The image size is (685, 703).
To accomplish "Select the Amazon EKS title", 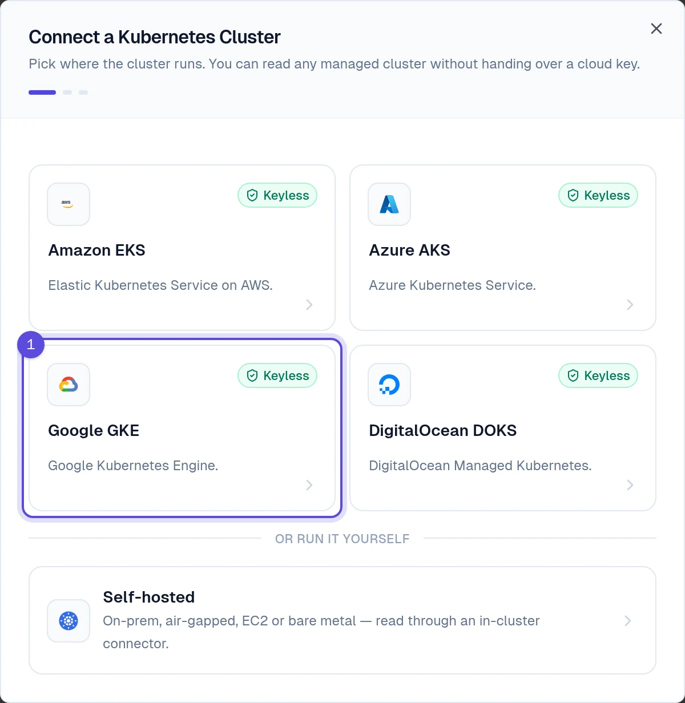I will (96, 250).
